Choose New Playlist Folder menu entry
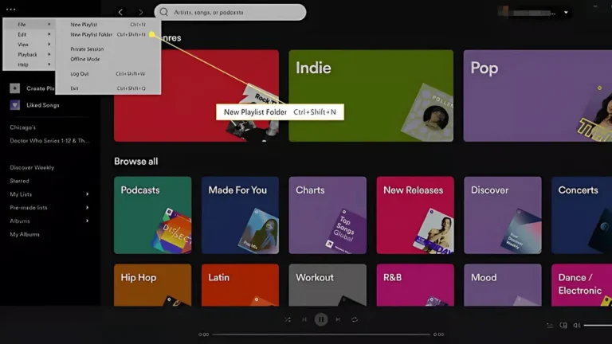Viewport: 612px width, 344px height. point(108,34)
